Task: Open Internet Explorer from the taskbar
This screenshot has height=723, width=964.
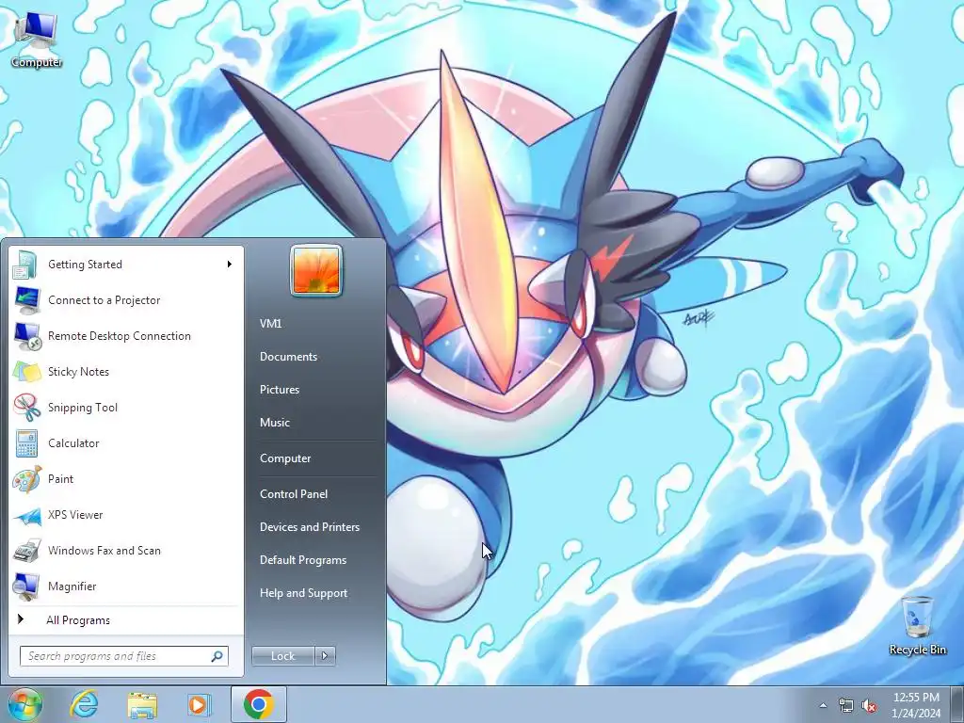Action: [x=84, y=704]
